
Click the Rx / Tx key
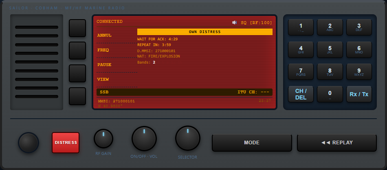tap(359, 94)
